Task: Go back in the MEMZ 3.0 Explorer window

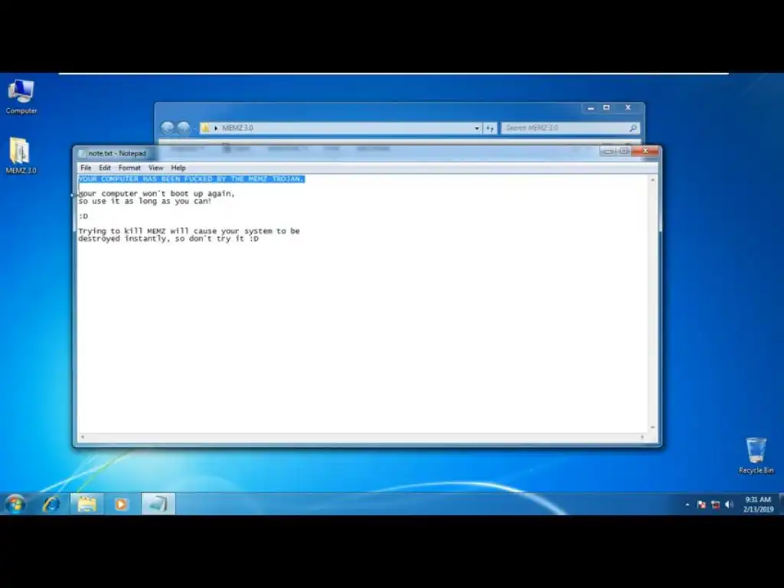Action: [168, 128]
